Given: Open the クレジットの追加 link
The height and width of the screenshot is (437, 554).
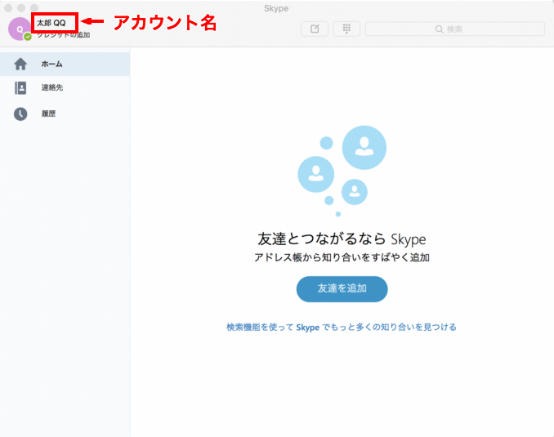Looking at the screenshot, I should pyautogui.click(x=64, y=35).
